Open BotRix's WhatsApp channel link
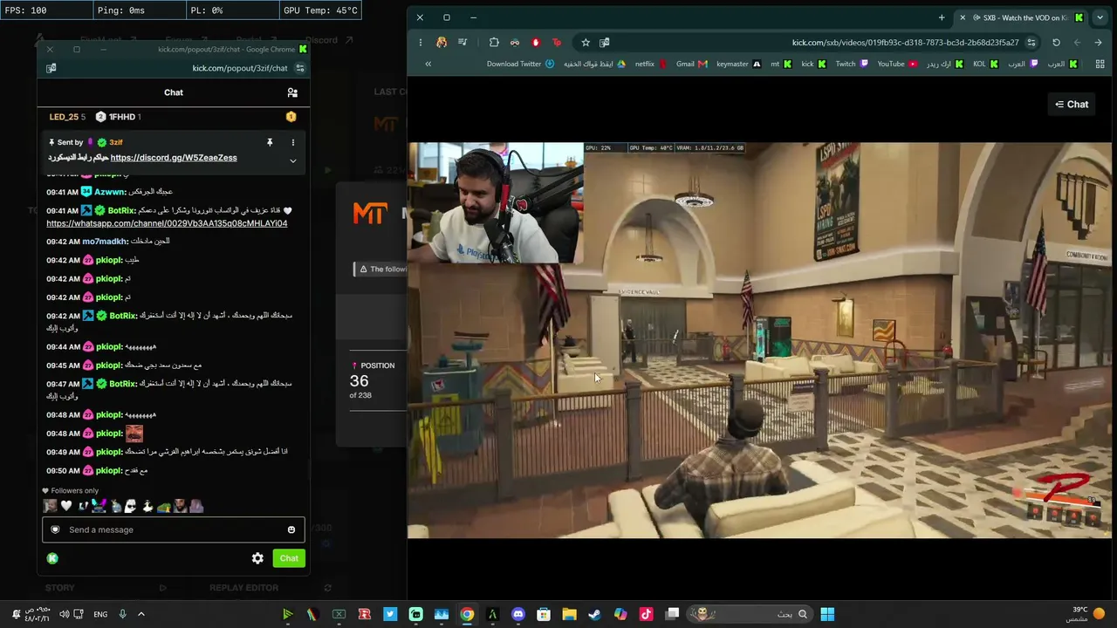The width and height of the screenshot is (1117, 628). coord(167,223)
